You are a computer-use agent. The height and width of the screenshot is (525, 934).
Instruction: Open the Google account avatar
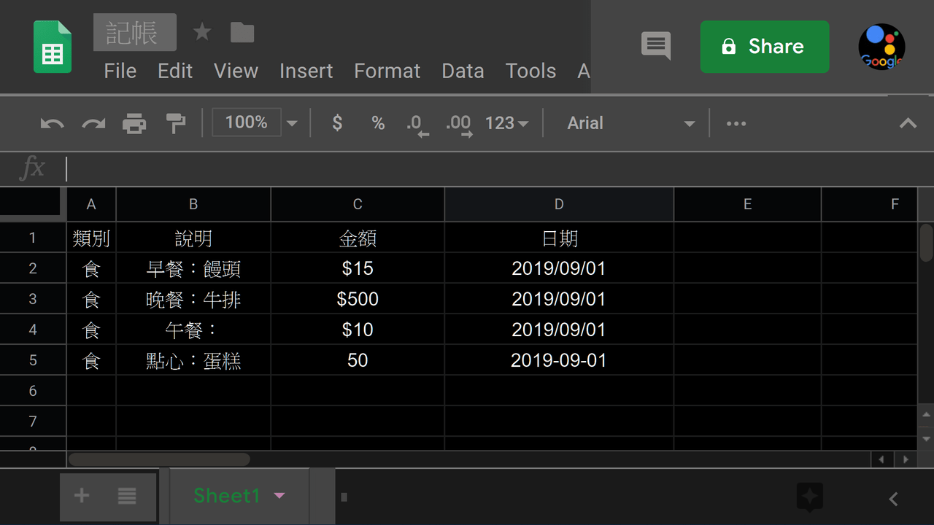click(881, 47)
